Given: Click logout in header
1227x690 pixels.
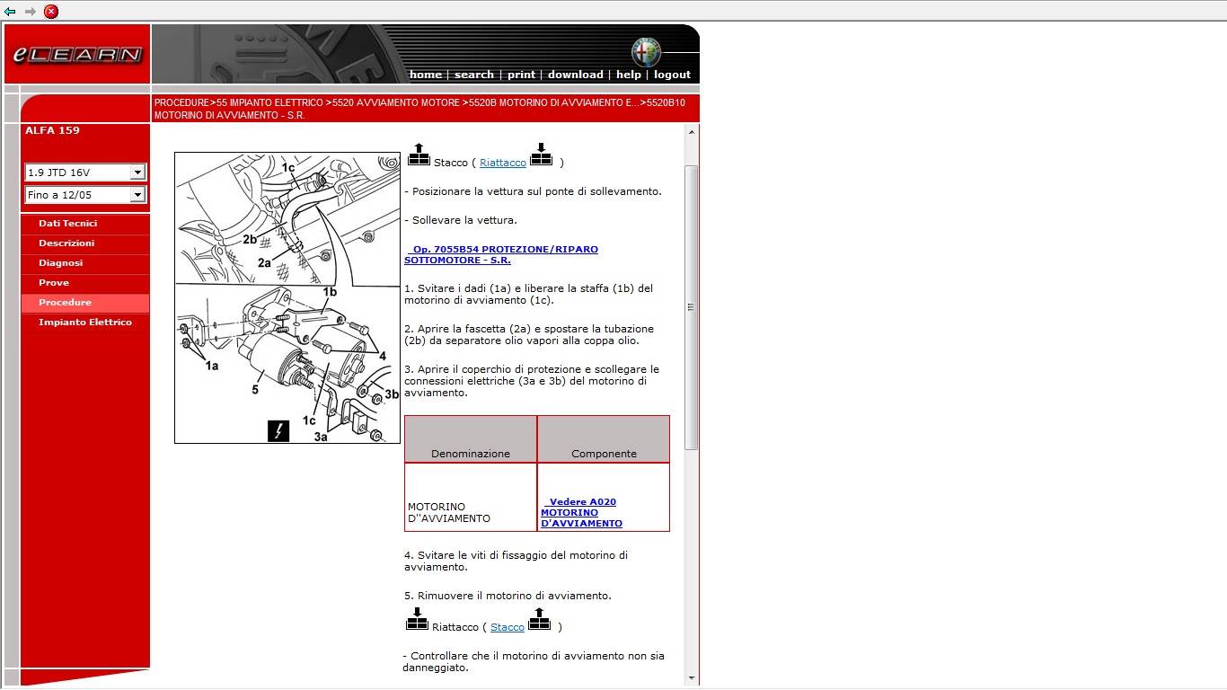Looking at the screenshot, I should point(672,75).
